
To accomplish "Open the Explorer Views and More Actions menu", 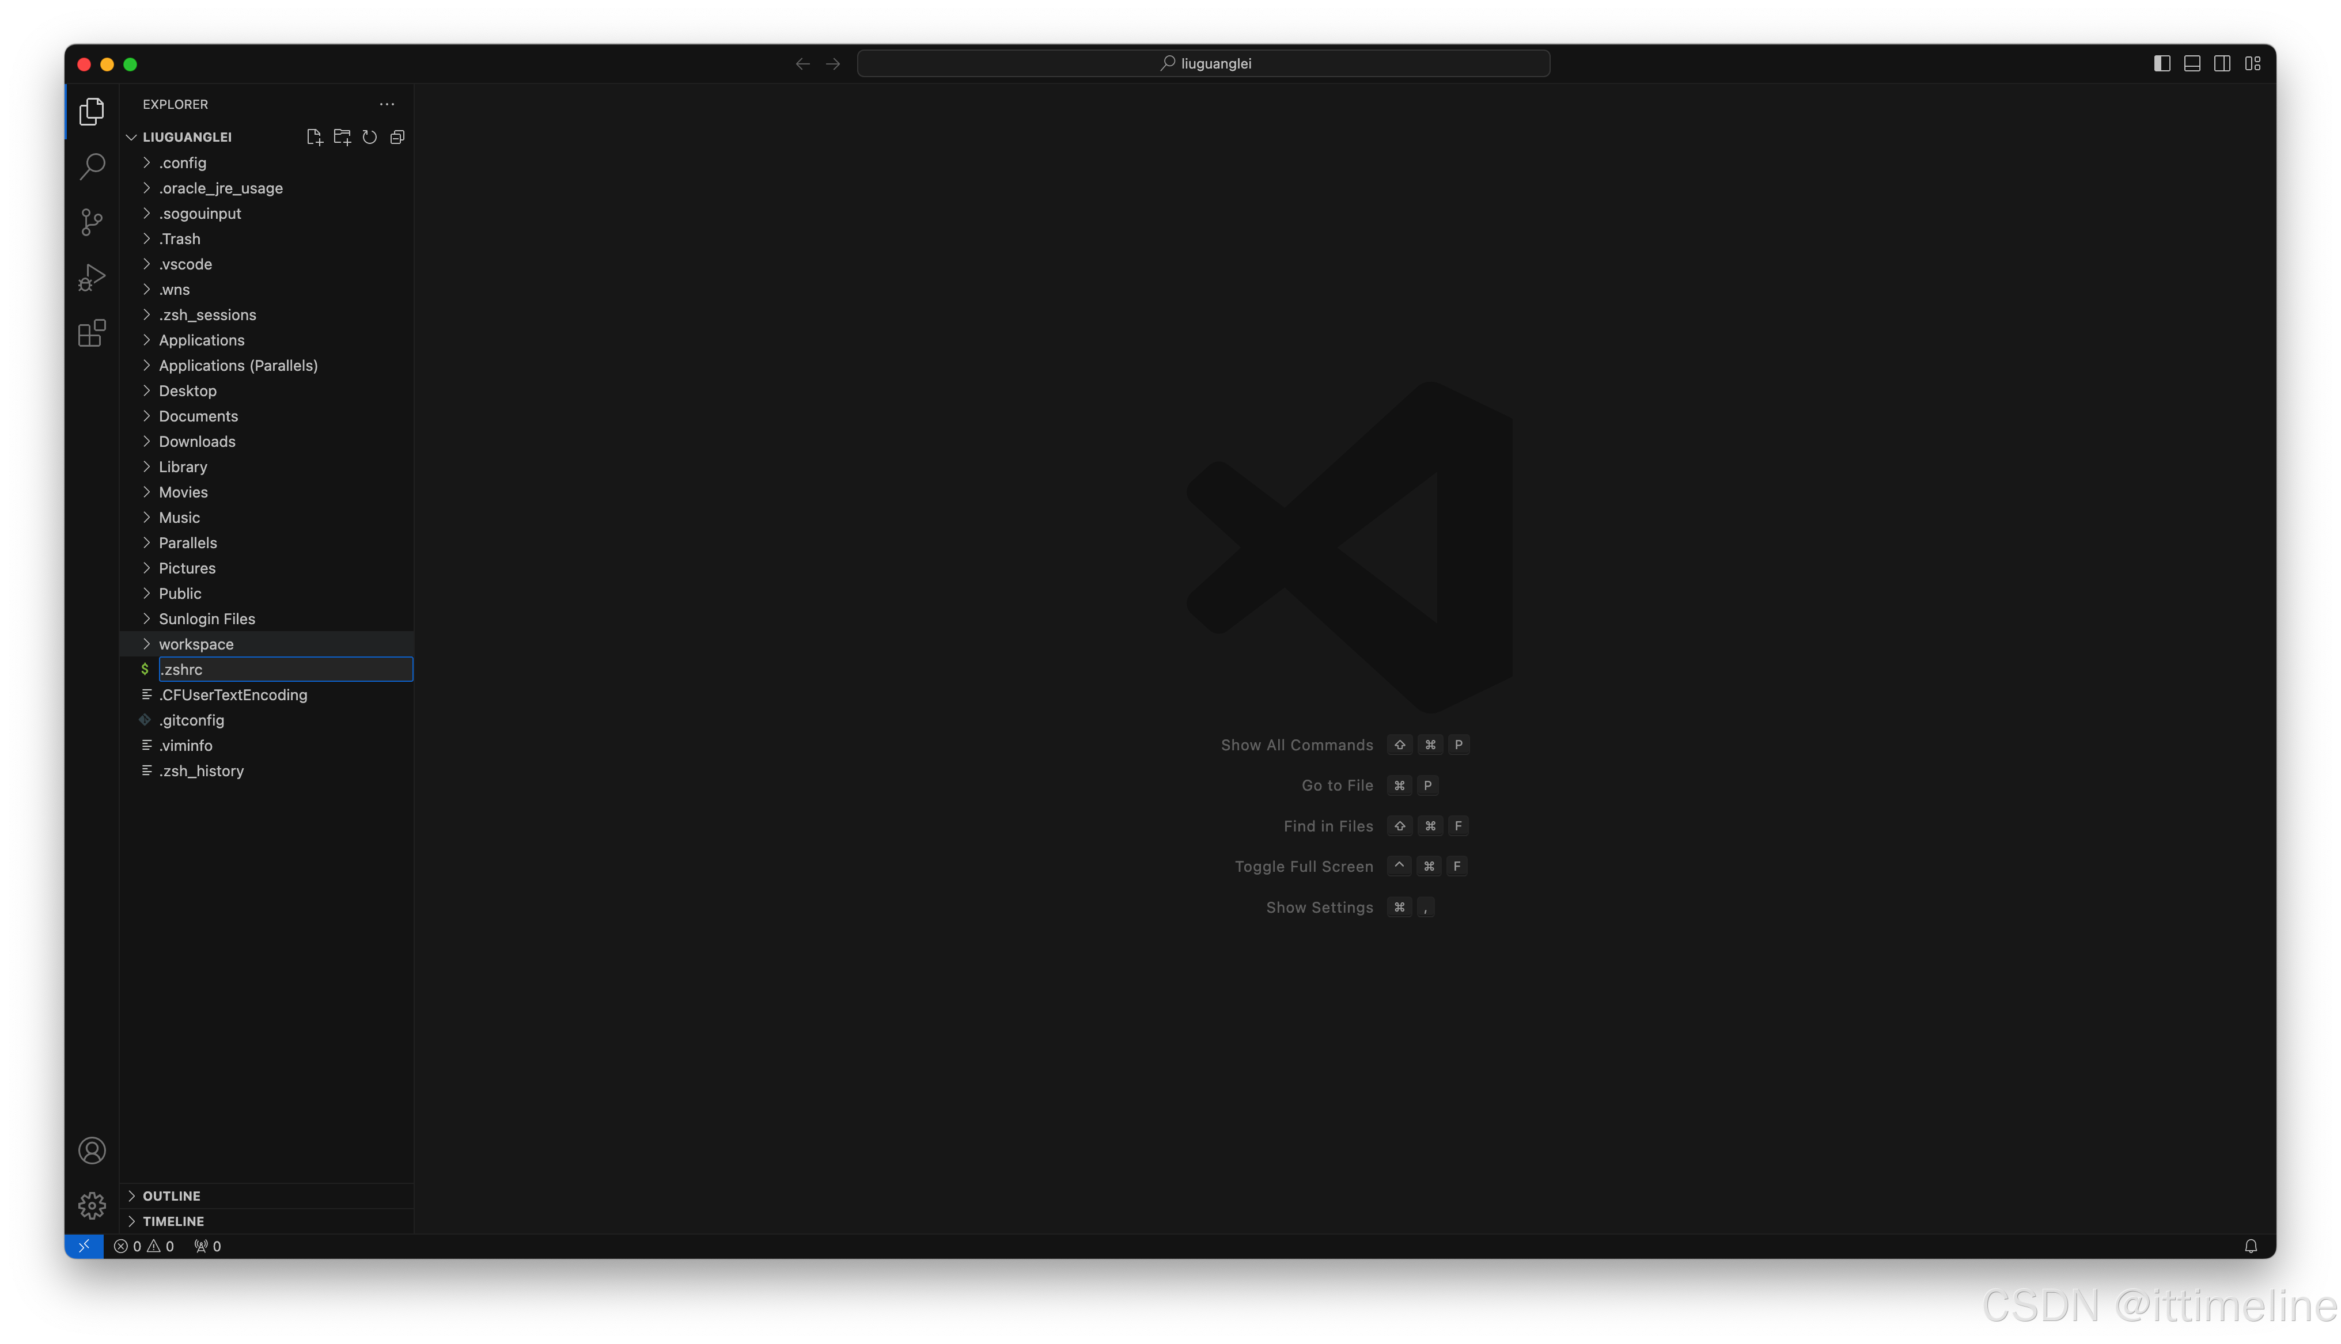I will [x=387, y=104].
